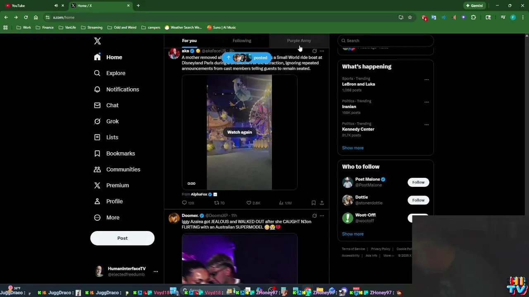Screen dimensions: 529x297
Task: Open the Doomer post video thumbnail
Action: (239, 259)
